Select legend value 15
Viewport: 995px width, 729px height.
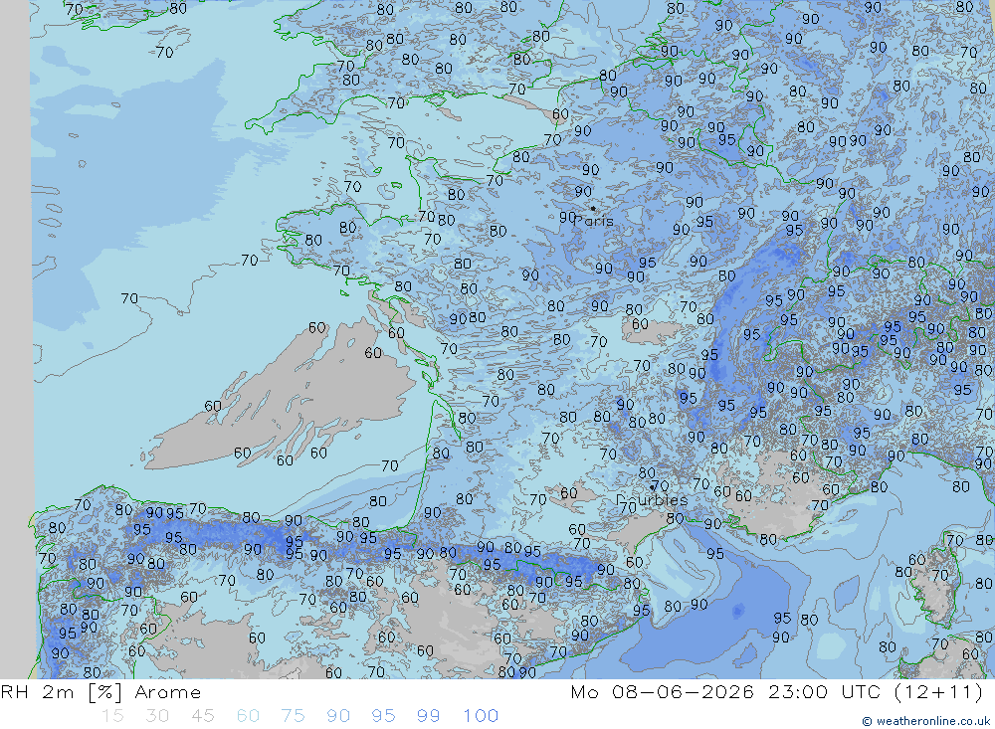[112, 716]
